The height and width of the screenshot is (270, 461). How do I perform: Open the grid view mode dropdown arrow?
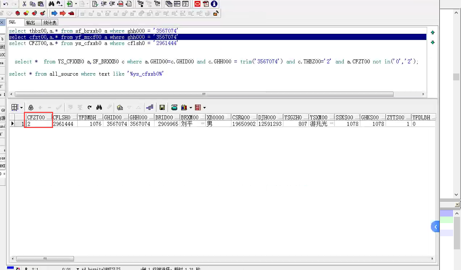click(x=22, y=108)
